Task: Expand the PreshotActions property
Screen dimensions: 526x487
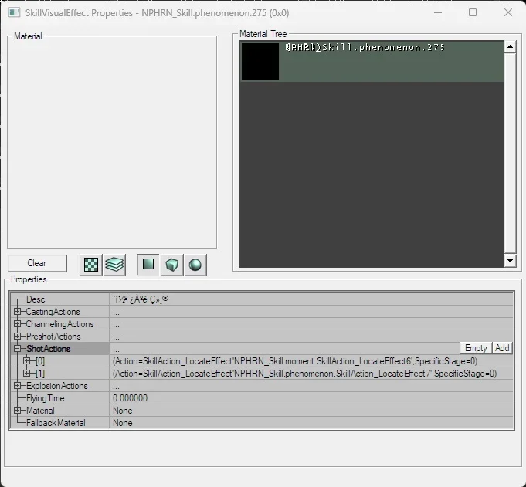Action: click(x=18, y=337)
